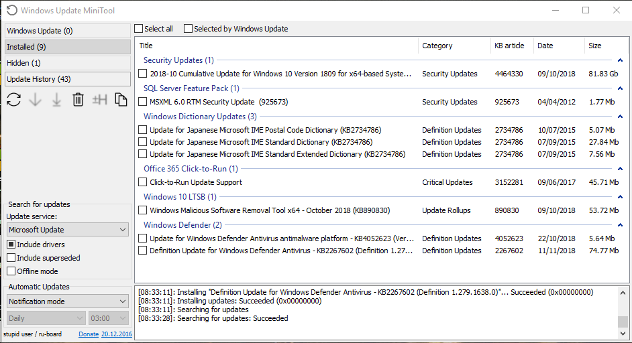Screen dimensions: 632x343
Task: Enable the Offline mode checkbox
Action: coord(11,271)
